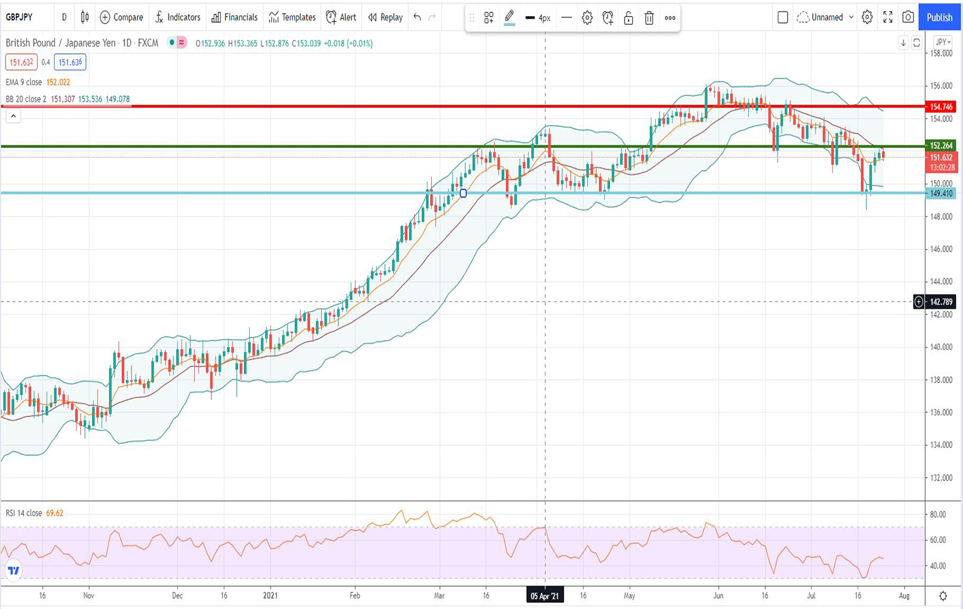Click the Compare button

[x=121, y=17]
